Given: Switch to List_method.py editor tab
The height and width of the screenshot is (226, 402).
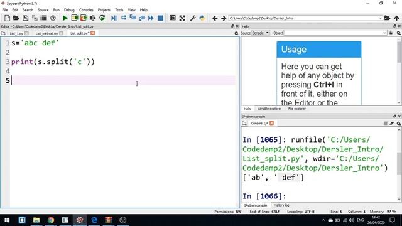Looking at the screenshot, I should pyautogui.click(x=46, y=33).
